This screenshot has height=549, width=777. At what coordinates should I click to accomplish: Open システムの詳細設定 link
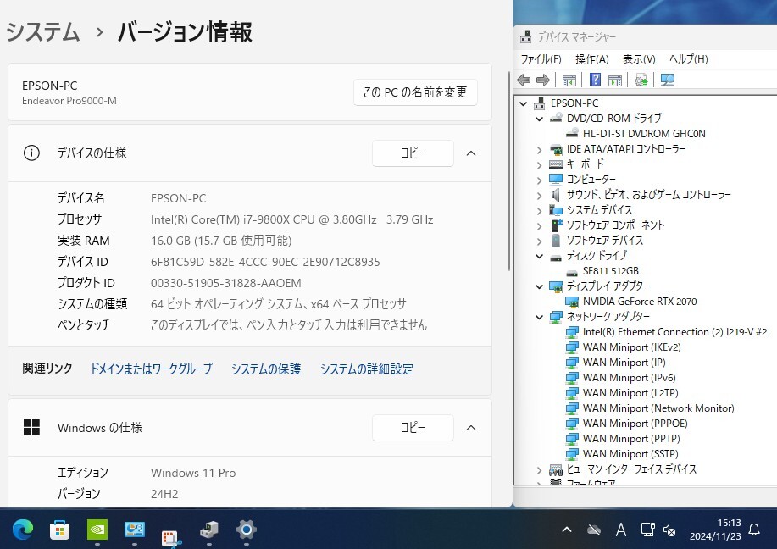367,369
